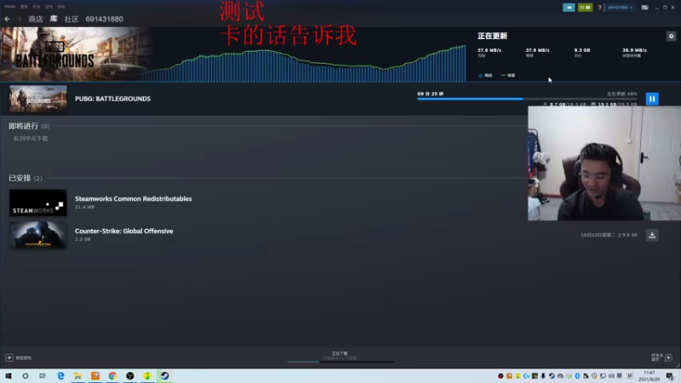Open the yellow-green app icon on taskbar

(x=147, y=376)
